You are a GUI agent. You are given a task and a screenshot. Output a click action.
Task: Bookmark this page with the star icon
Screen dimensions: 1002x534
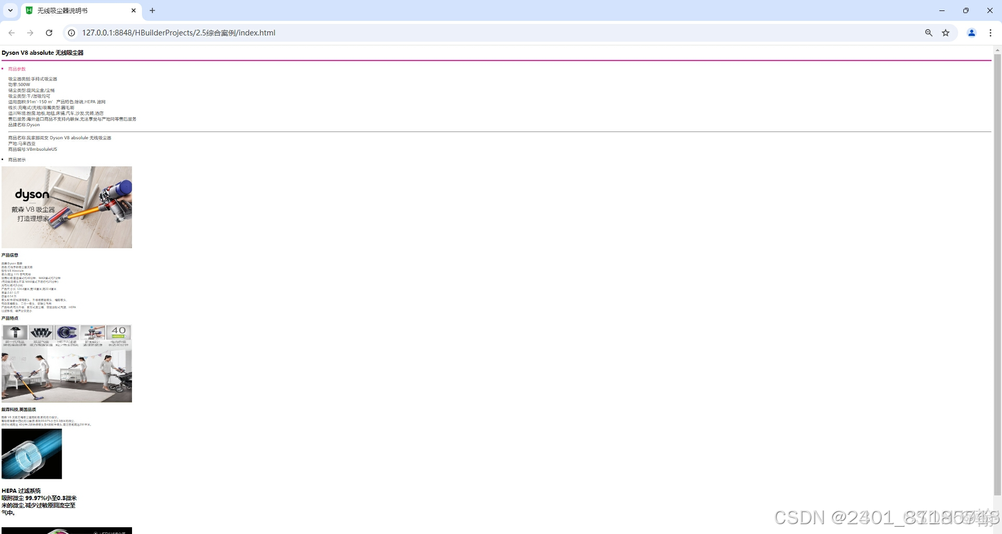[946, 33]
